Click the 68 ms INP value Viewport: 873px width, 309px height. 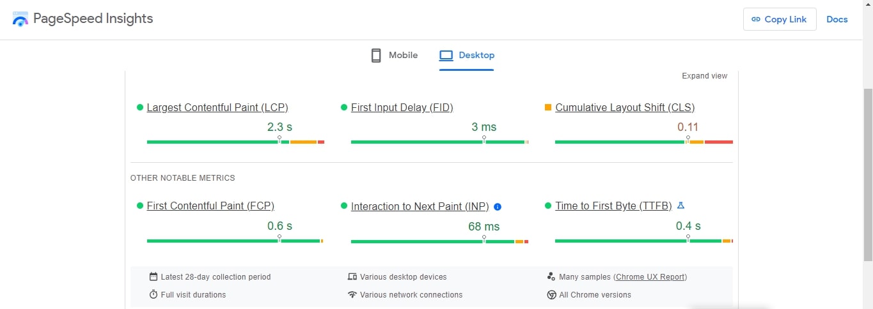484,227
